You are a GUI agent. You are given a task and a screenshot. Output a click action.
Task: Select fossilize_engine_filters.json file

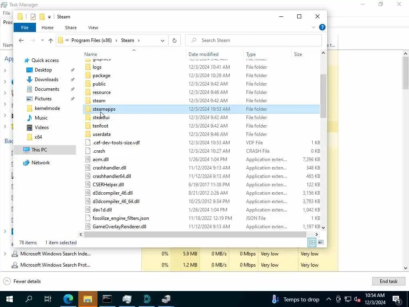click(201, 218)
